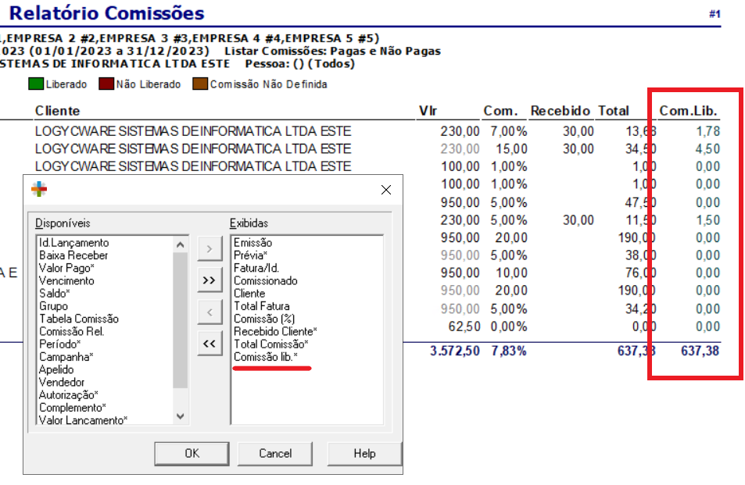Click the brown Comissão Não Definida swatch
The image size is (745, 485).
click(x=200, y=84)
